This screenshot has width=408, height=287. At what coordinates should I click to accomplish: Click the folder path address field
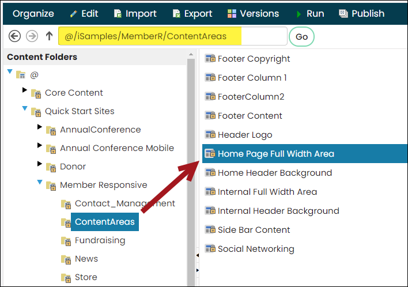pyautogui.click(x=173, y=36)
